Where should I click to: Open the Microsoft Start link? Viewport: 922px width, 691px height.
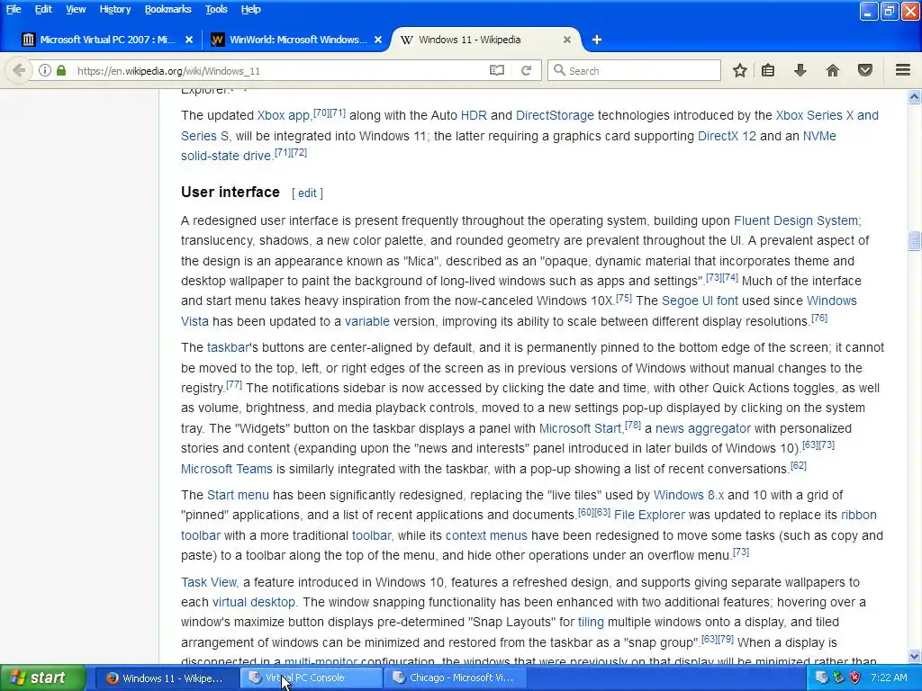[580, 429]
